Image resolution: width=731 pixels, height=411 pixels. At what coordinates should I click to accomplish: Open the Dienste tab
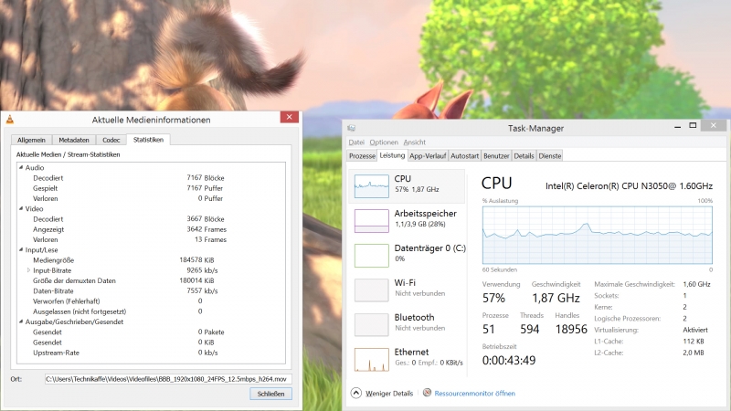(x=550, y=156)
